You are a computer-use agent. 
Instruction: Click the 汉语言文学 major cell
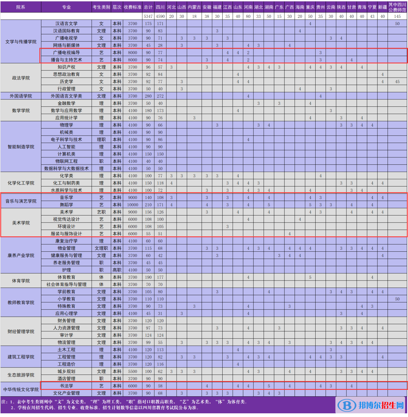coord(66,24)
